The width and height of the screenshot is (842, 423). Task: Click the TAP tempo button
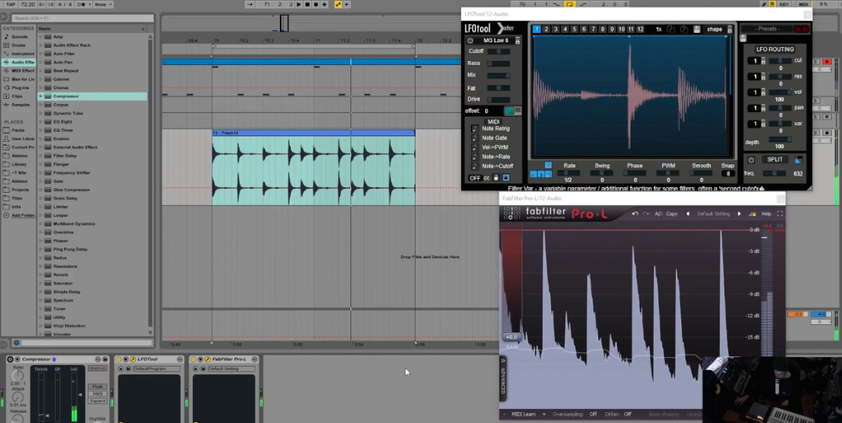click(x=10, y=5)
